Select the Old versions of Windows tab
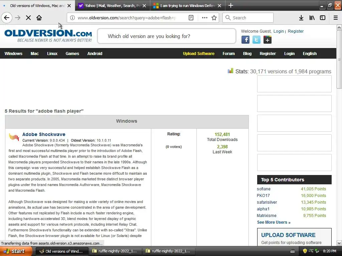This screenshot has width=342, height=256. 37,5
